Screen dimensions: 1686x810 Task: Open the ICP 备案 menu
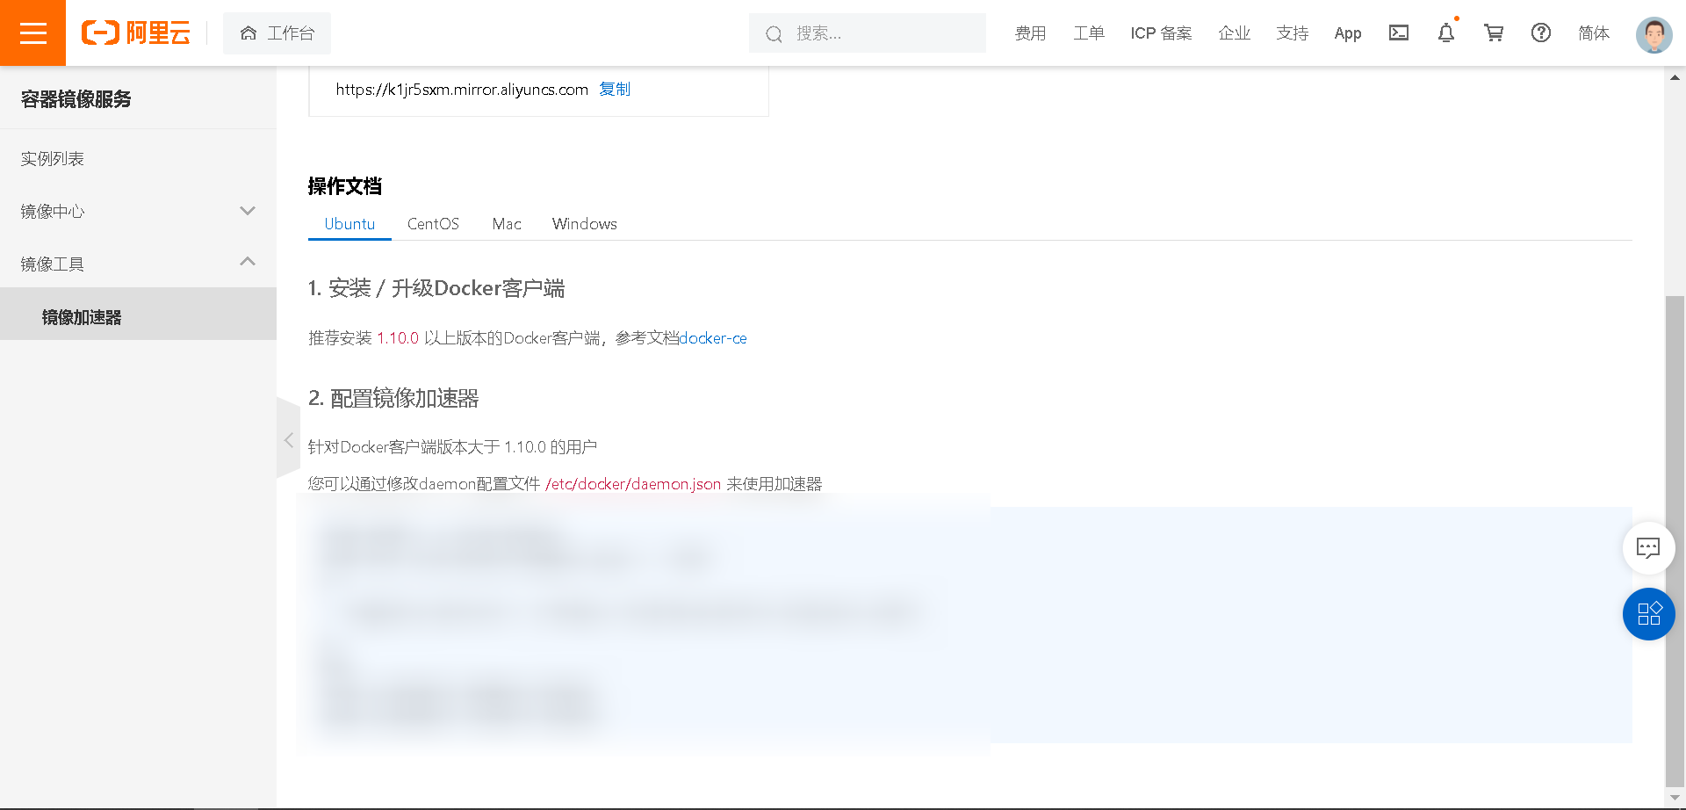click(x=1161, y=33)
